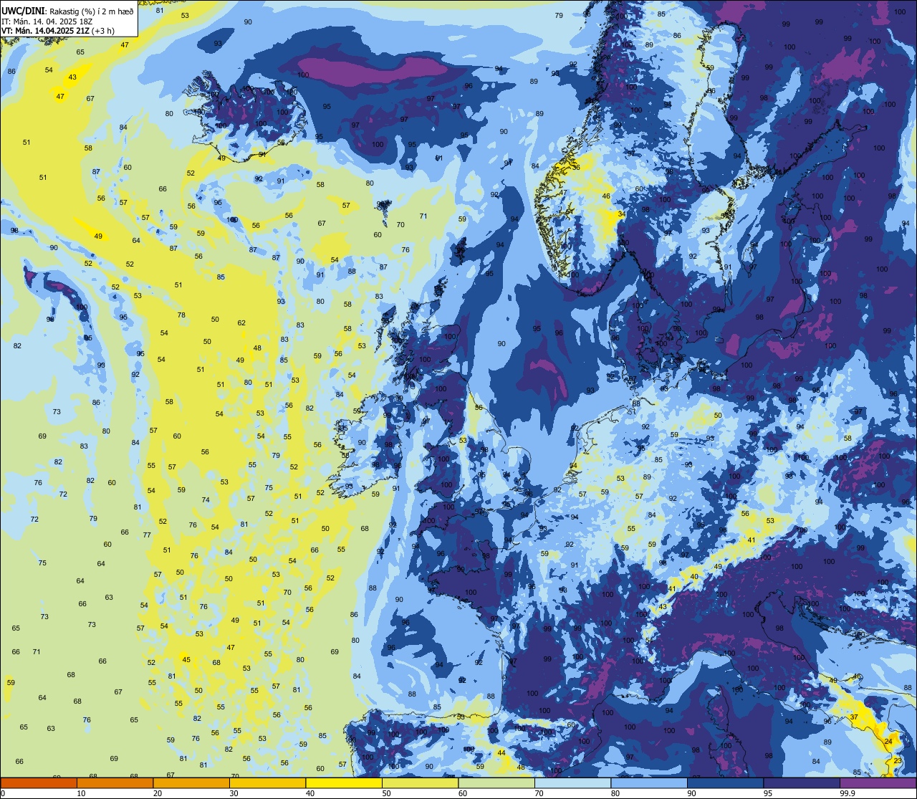Click the purple above-99.9 legend swatch
Viewport: 917px width, 799px height.
[878, 783]
